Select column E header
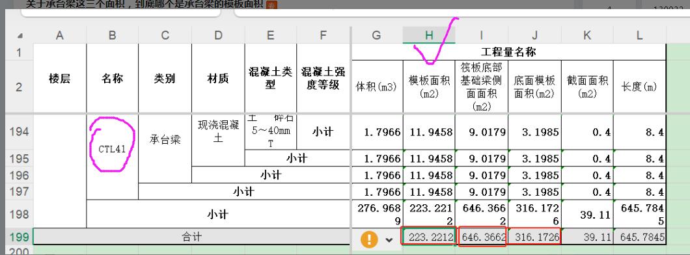 pyautogui.click(x=271, y=35)
